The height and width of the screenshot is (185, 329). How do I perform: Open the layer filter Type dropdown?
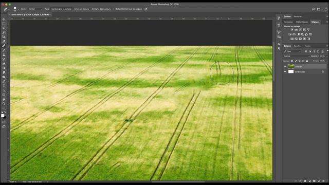(292, 51)
